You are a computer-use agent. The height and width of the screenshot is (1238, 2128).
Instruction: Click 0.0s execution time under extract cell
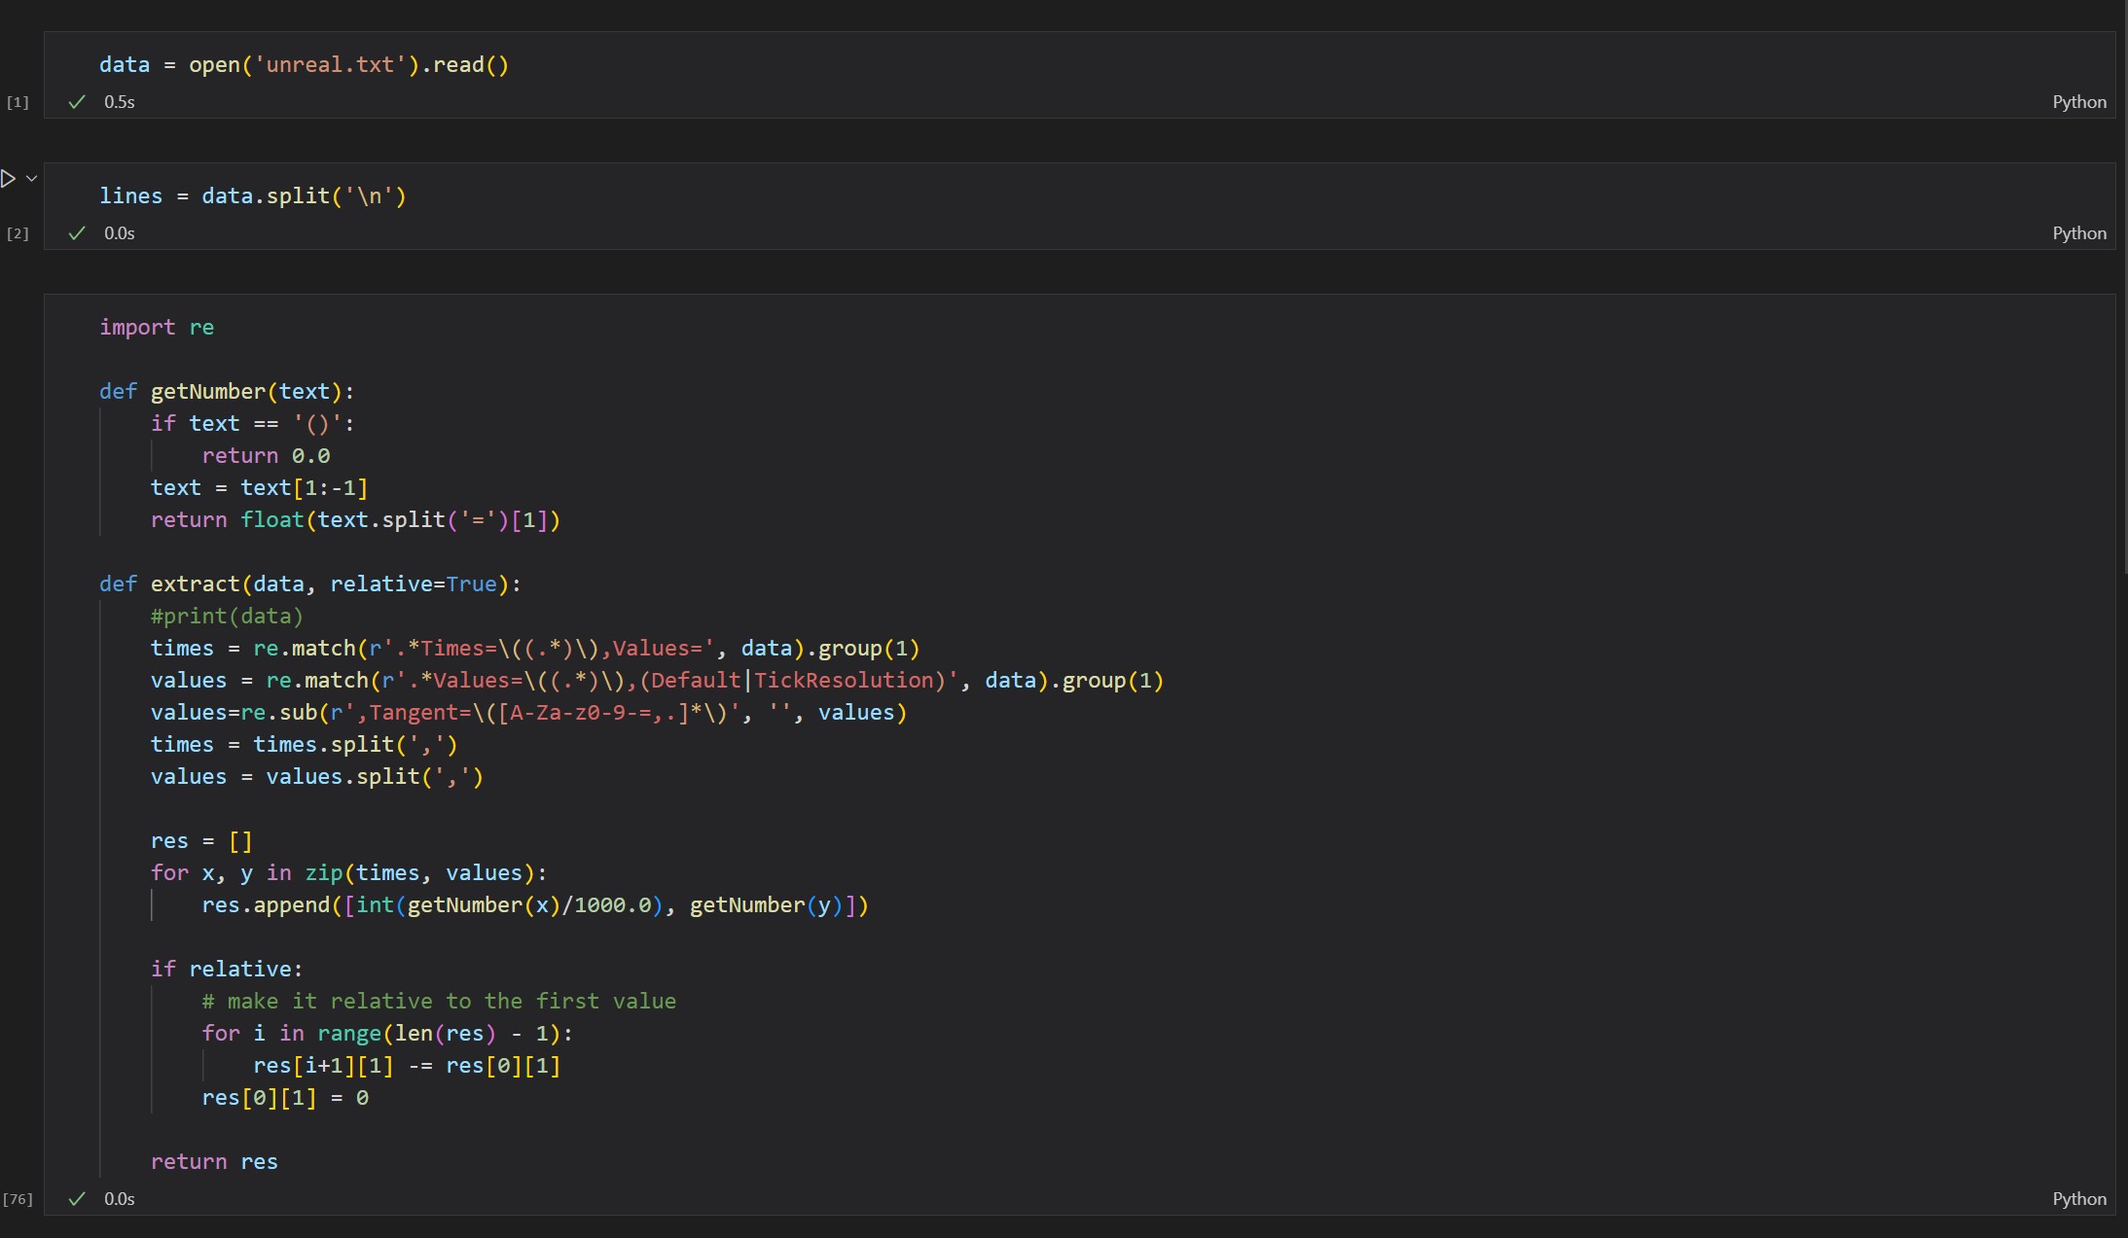coord(120,1199)
